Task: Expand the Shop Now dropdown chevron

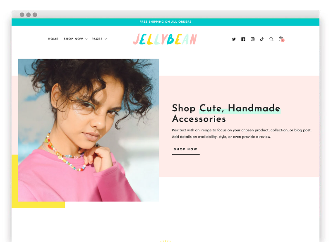Action: [x=86, y=39]
